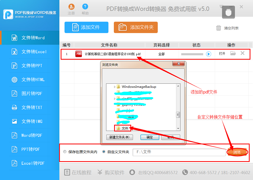Viewport: 253px width, 180px height.
Task: Click the phone number 400-668-5572
Action: pos(203,173)
